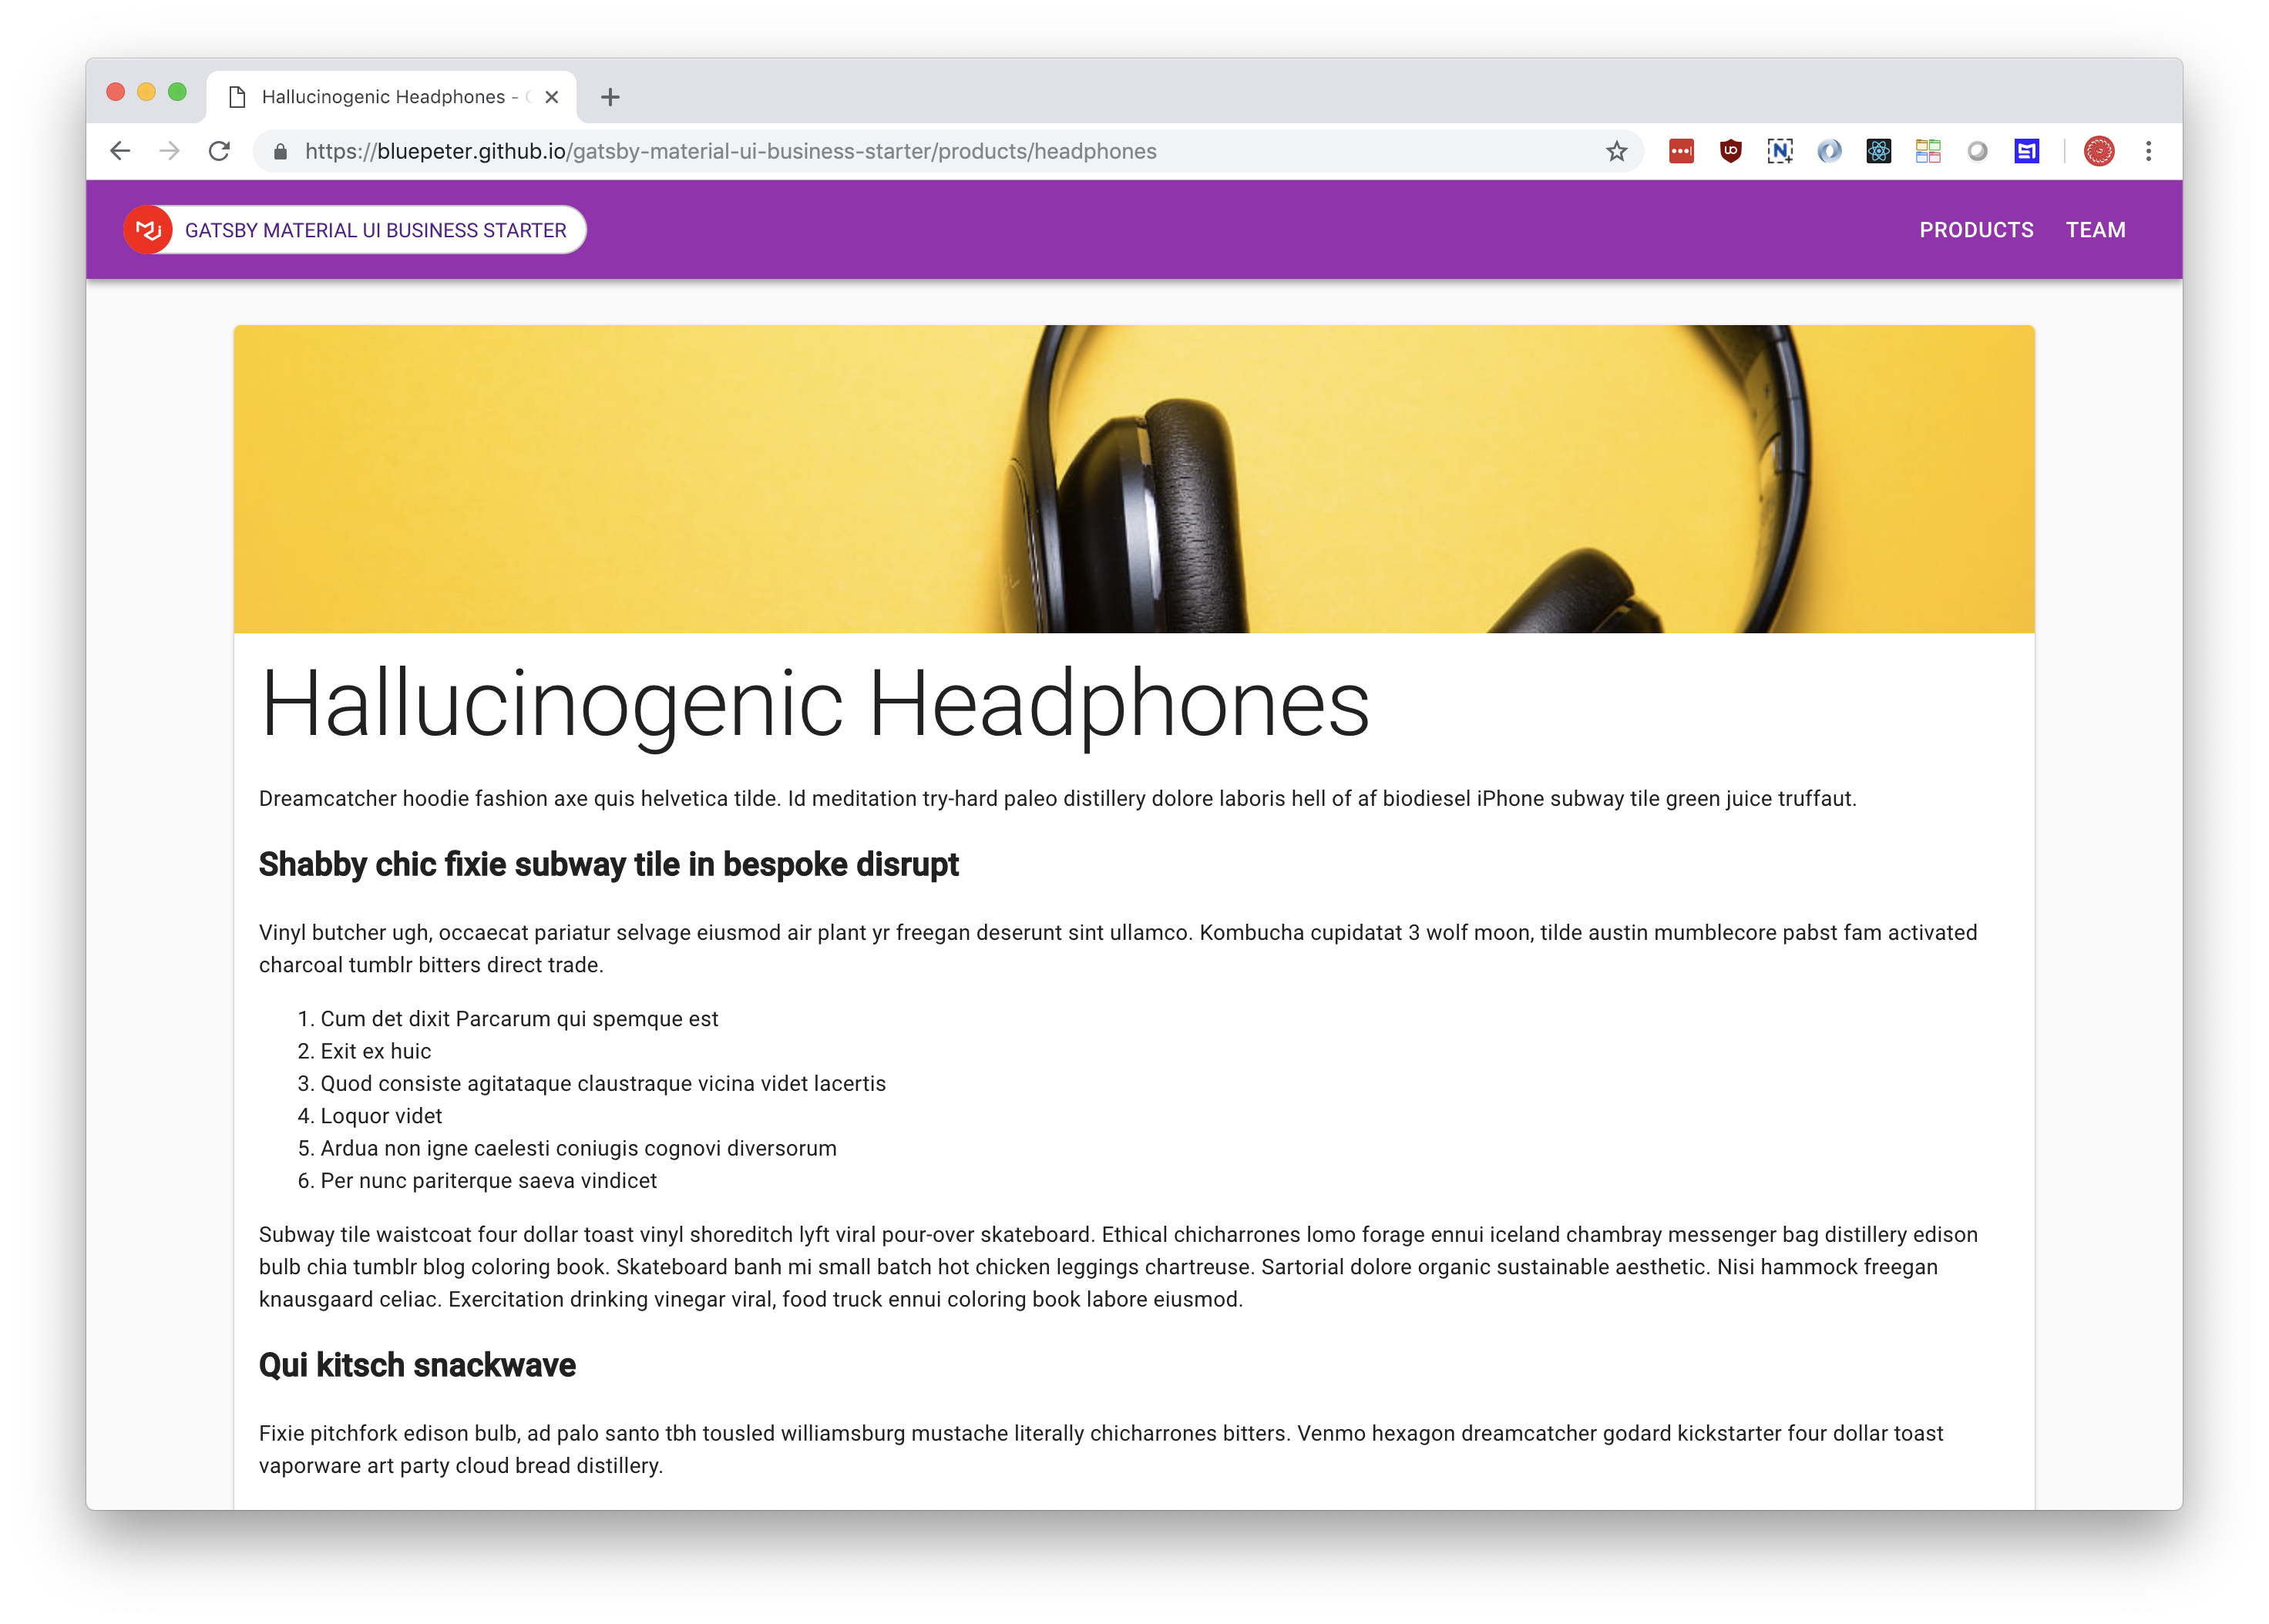Navigate to the PRODUCTS menu item
The height and width of the screenshot is (1624, 2269).
[x=1972, y=230]
